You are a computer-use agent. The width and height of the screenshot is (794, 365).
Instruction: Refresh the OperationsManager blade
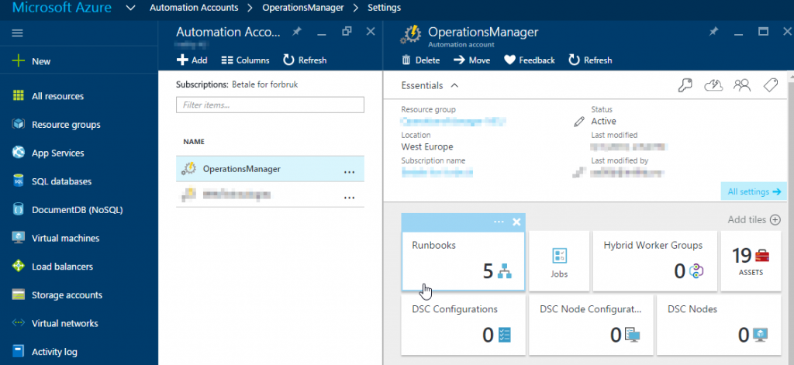pos(590,60)
